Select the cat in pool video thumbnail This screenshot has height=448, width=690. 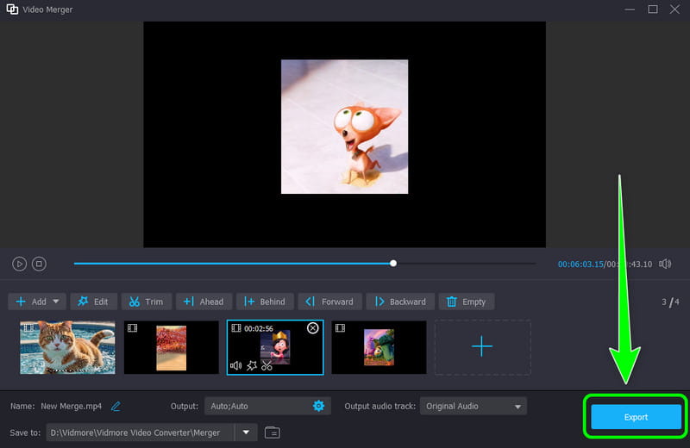pos(68,347)
